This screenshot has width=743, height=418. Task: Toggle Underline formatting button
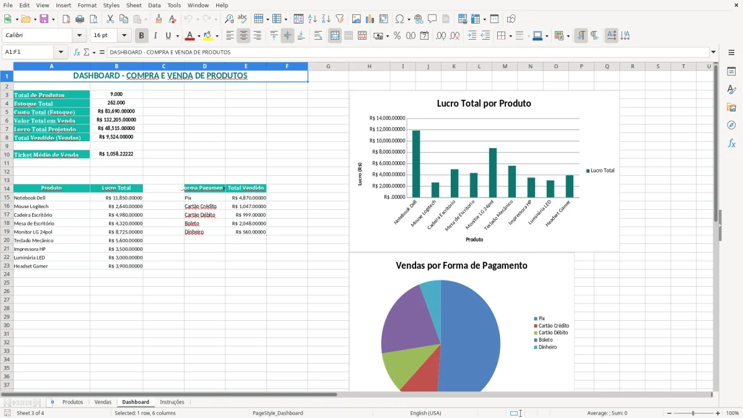coord(168,36)
